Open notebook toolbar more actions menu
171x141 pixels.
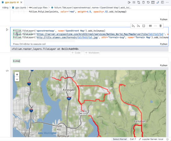pyautogui.click(x=167, y=2)
